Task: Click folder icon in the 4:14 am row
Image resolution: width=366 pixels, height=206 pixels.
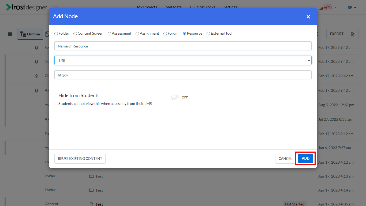Action: pyautogui.click(x=91, y=190)
